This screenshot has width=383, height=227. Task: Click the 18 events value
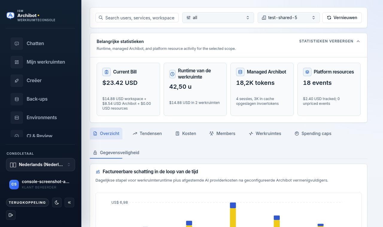[317, 83]
